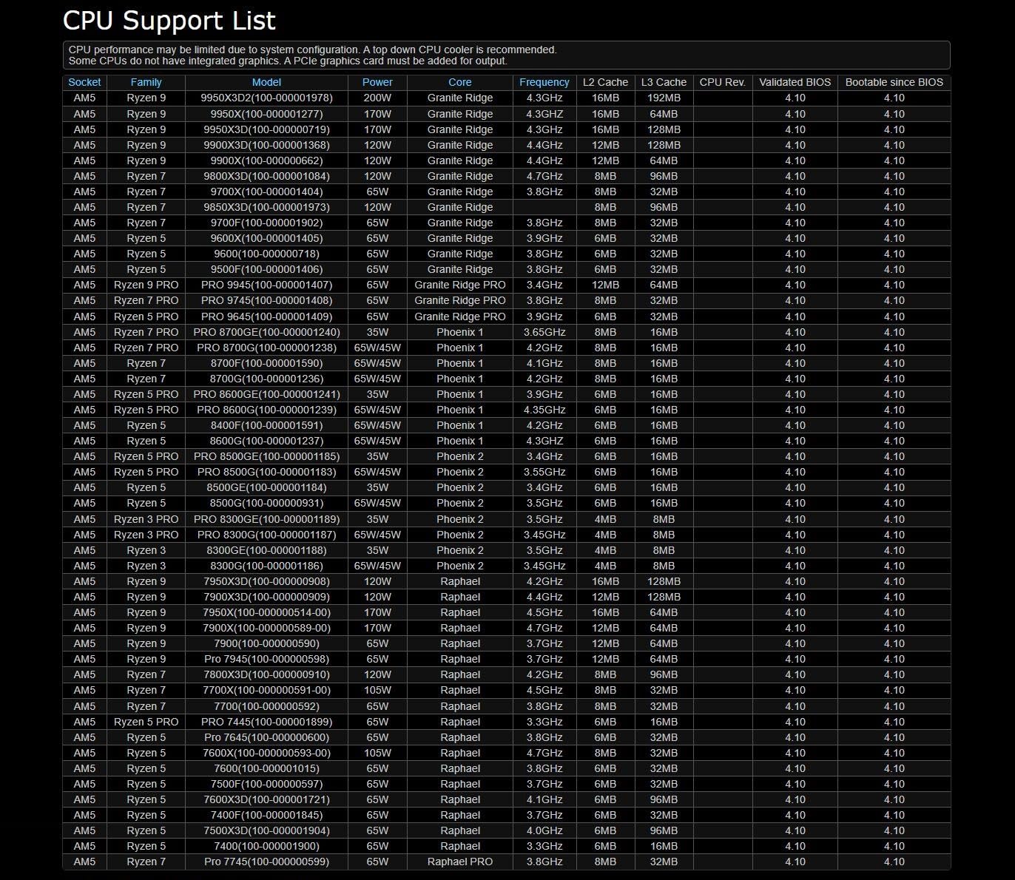Click the Model column header
Image resolution: width=1015 pixels, height=880 pixels.
coord(266,82)
